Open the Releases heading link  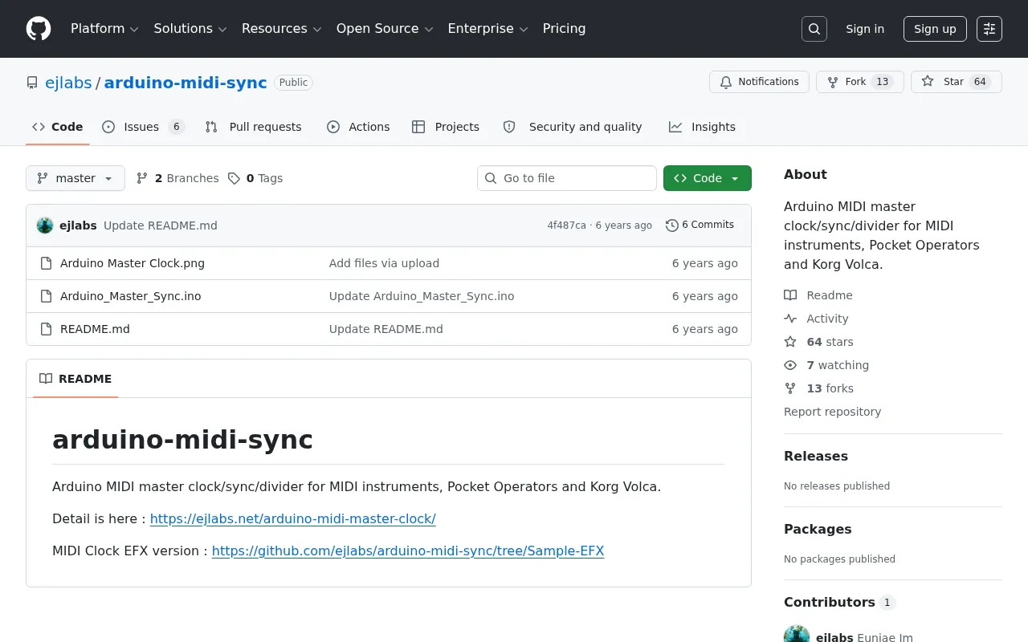click(816, 456)
